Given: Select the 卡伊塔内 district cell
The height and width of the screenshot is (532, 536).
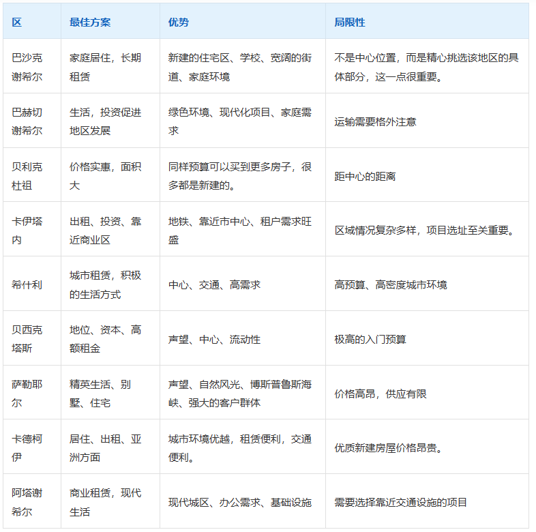Looking at the screenshot, I should click(32, 229).
